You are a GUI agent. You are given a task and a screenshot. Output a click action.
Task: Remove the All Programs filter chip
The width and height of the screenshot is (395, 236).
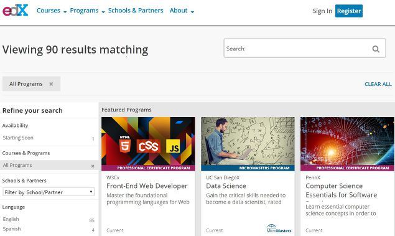click(x=51, y=84)
